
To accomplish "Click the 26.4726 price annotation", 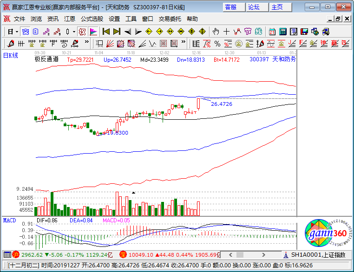I will [x=222, y=104].
